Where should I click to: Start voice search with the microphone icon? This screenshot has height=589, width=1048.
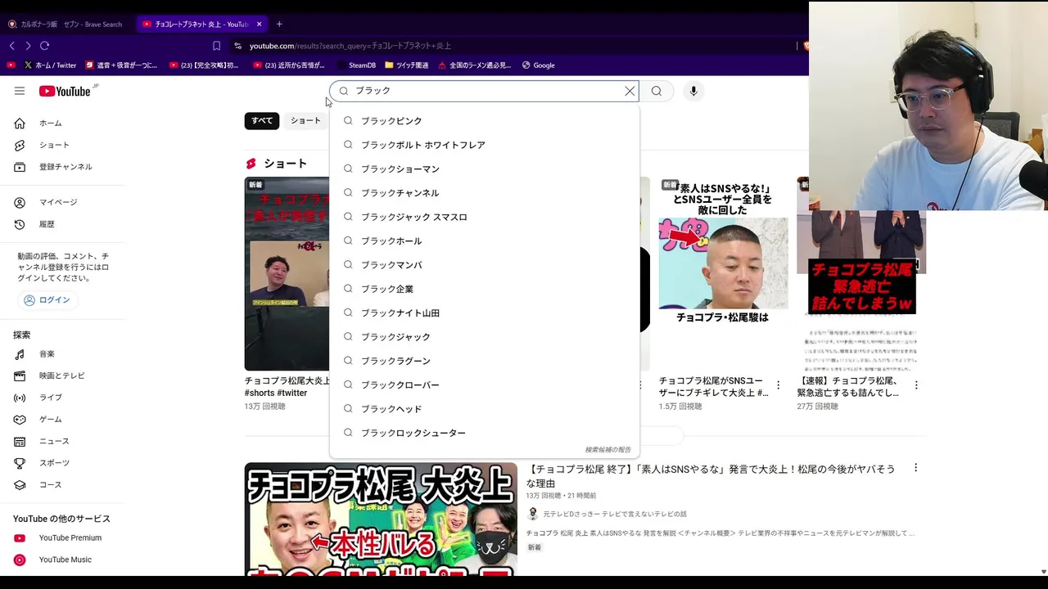pos(693,91)
